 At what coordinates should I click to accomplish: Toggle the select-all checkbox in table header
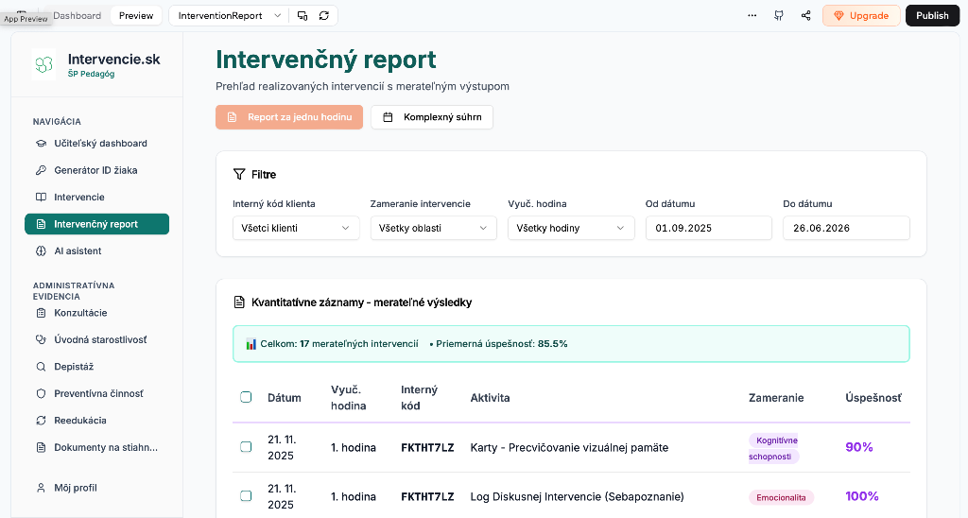tap(246, 397)
